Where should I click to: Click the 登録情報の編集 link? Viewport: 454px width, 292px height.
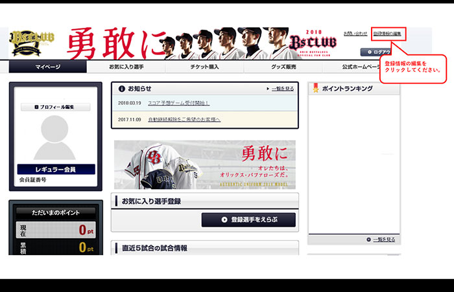tap(387, 33)
